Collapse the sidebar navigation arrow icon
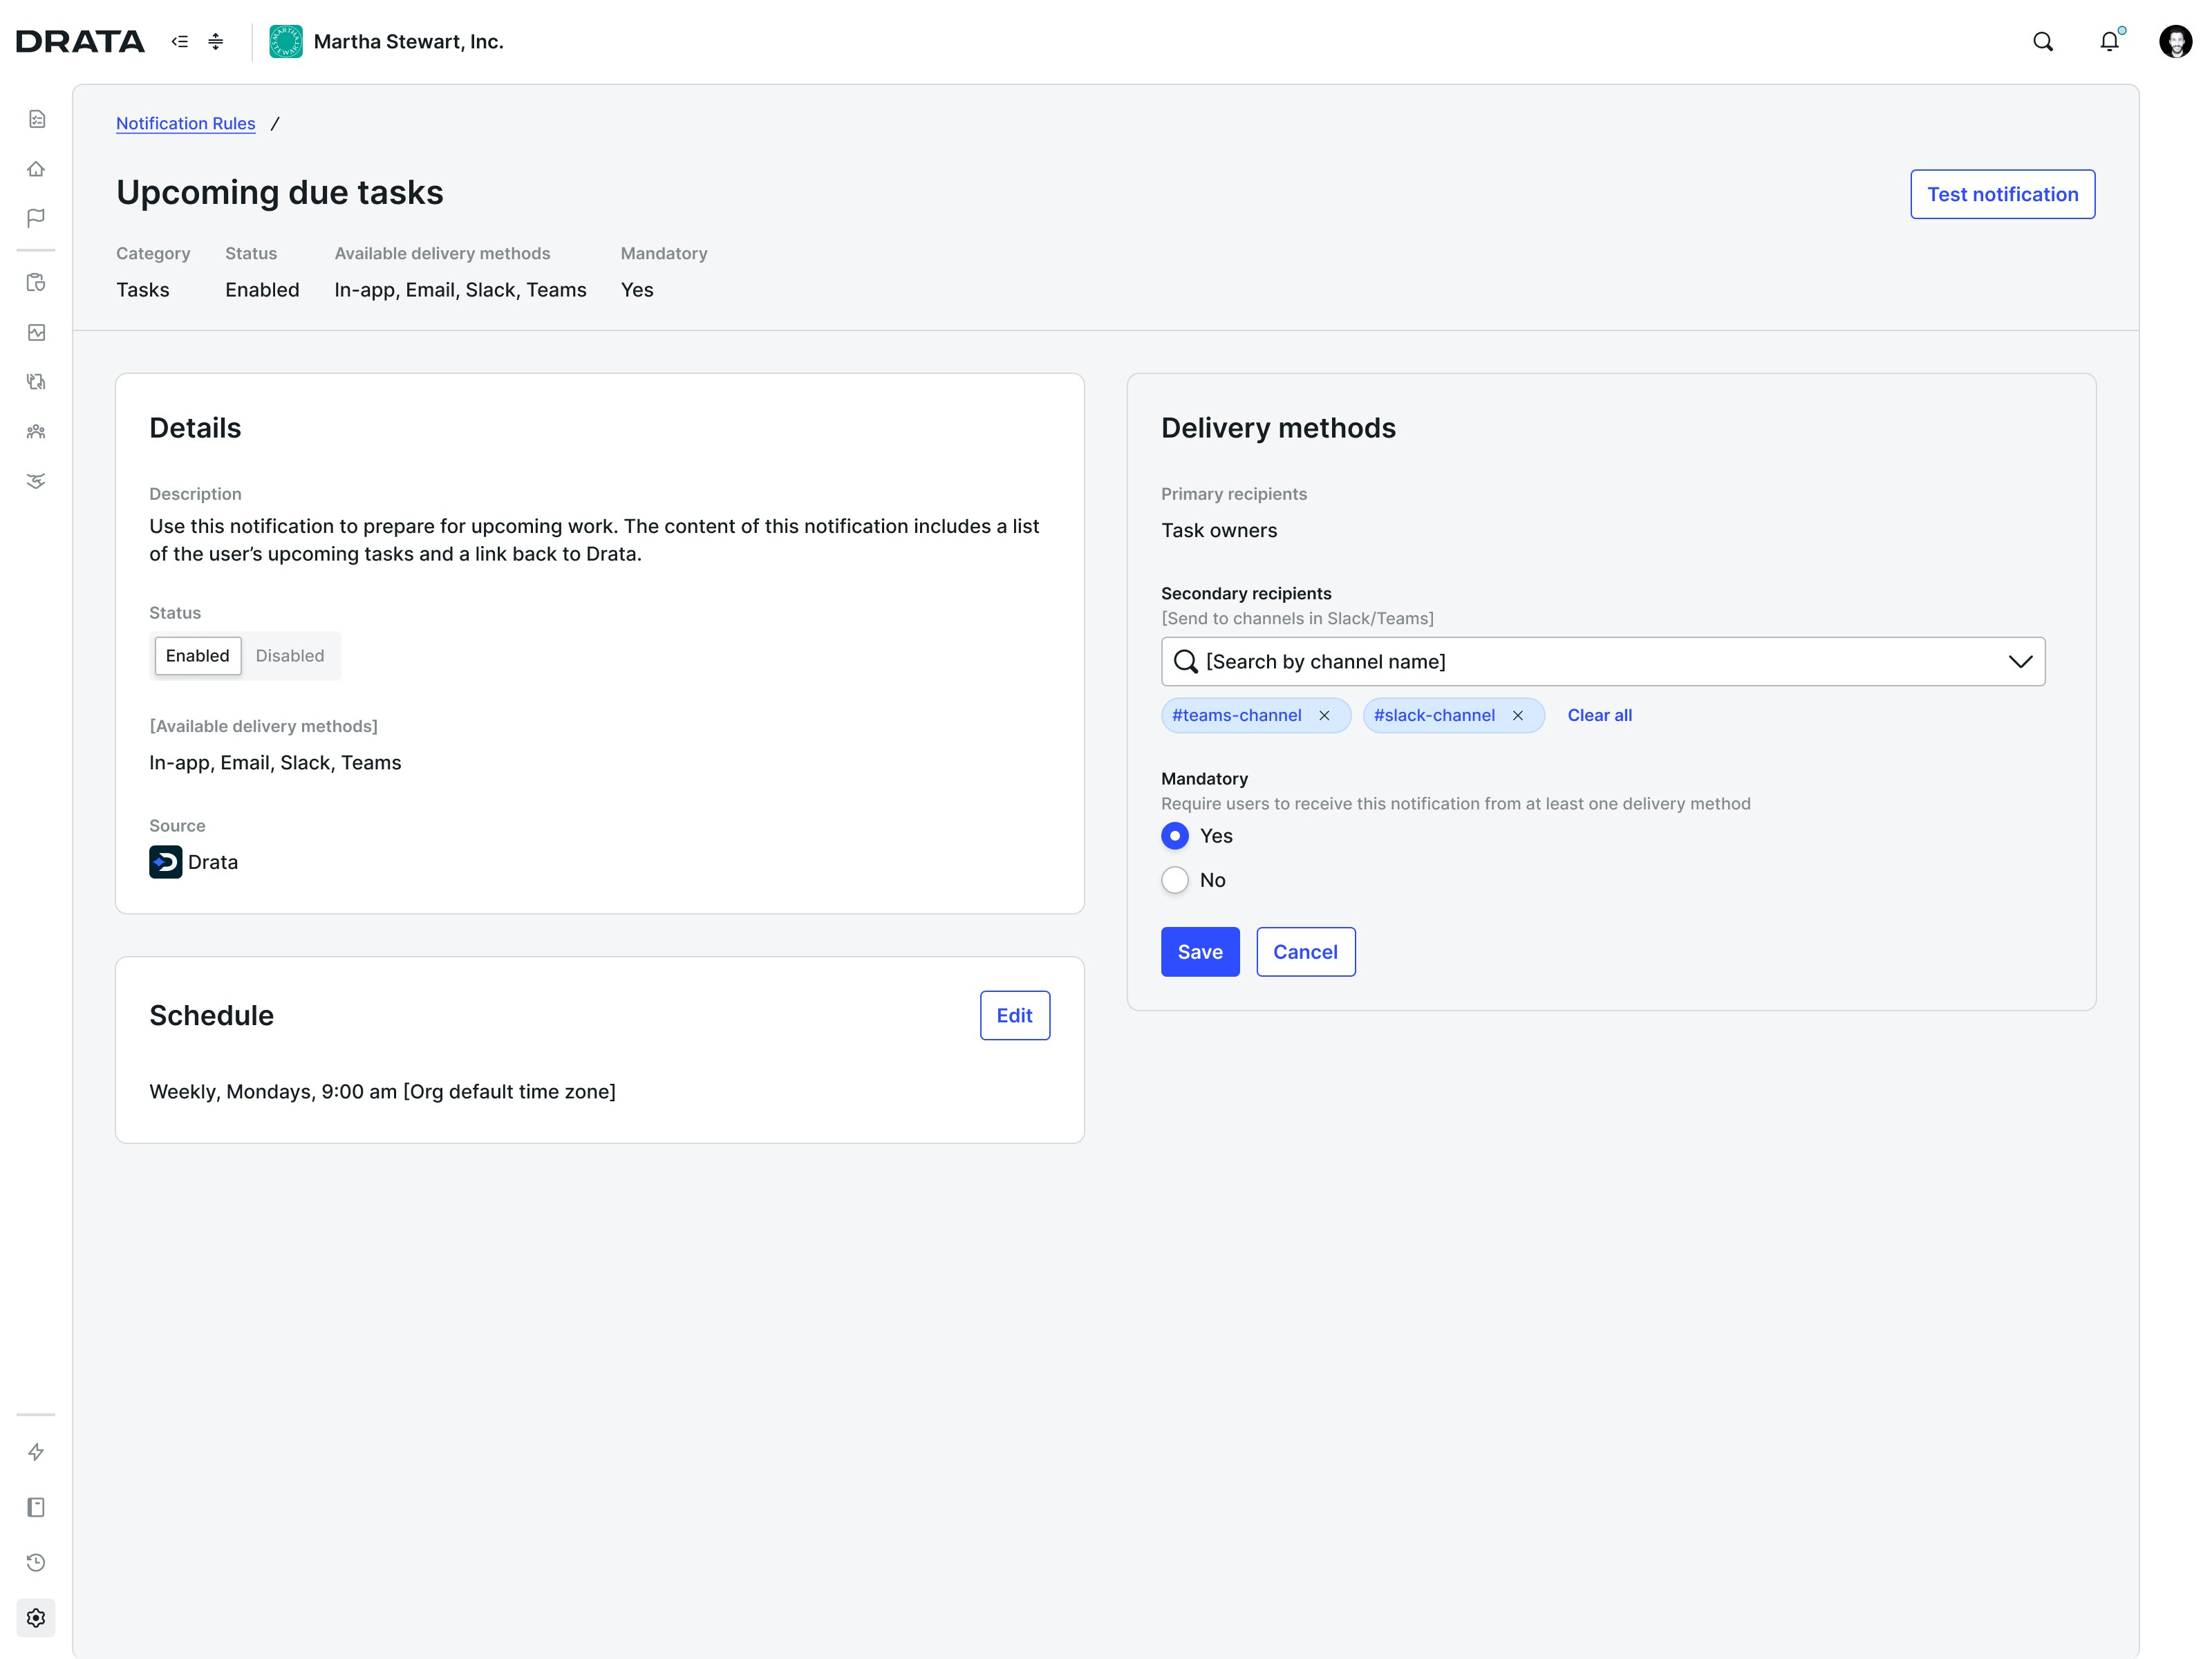 [x=180, y=42]
